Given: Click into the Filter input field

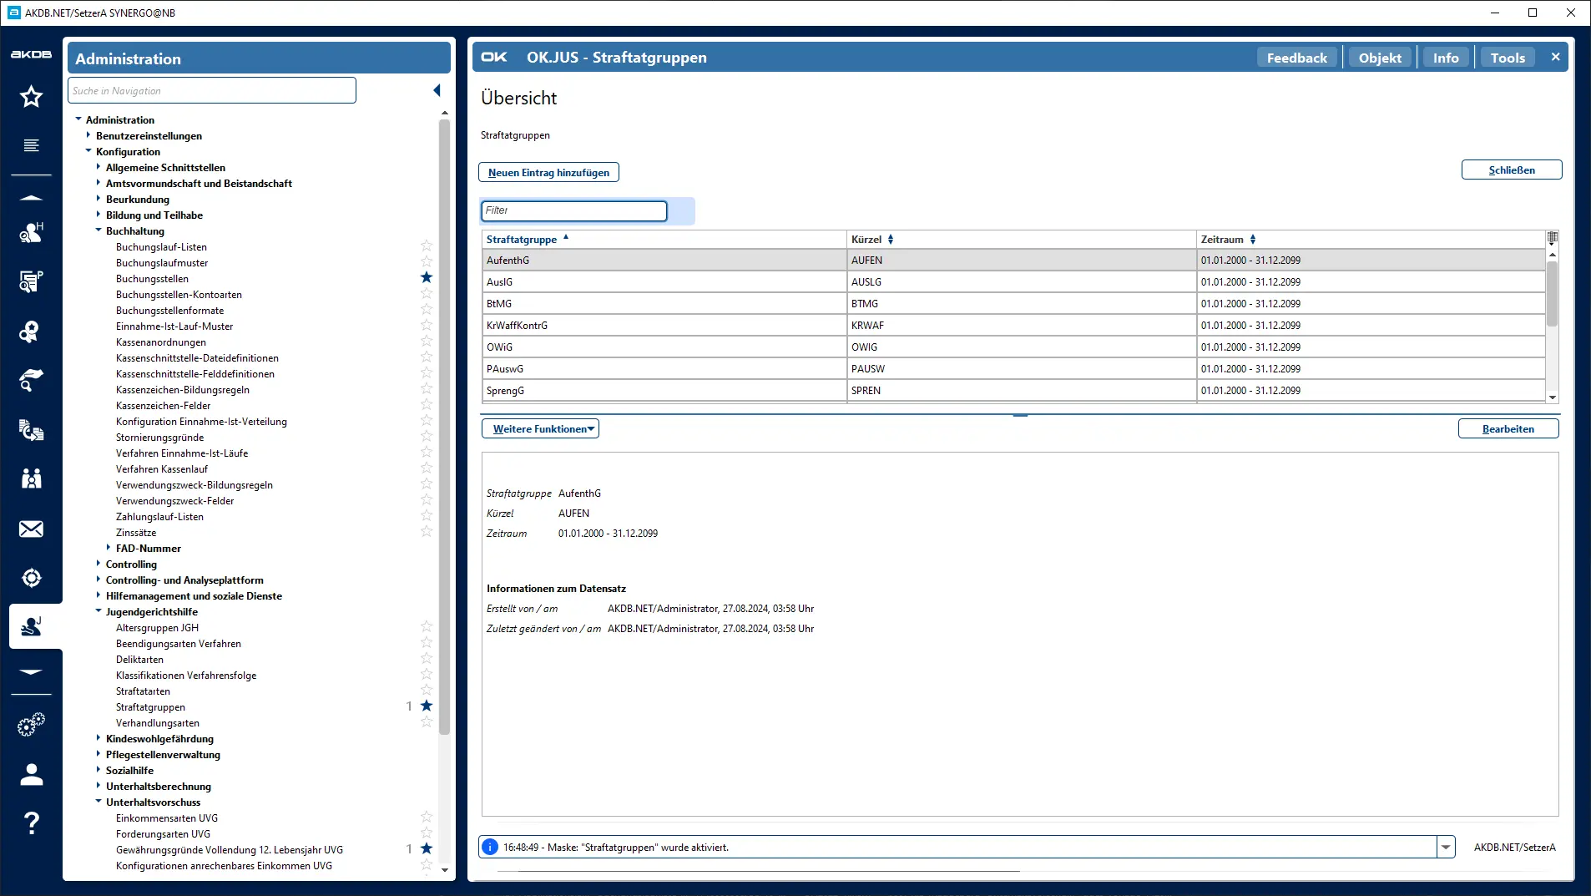Looking at the screenshot, I should click(x=574, y=210).
